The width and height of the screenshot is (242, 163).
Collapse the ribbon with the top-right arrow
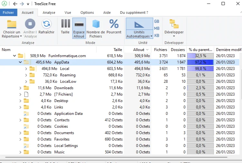(x=241, y=12)
